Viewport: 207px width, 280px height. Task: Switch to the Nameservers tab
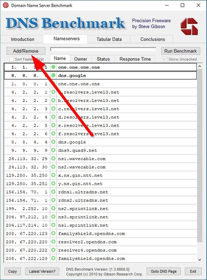click(66, 39)
